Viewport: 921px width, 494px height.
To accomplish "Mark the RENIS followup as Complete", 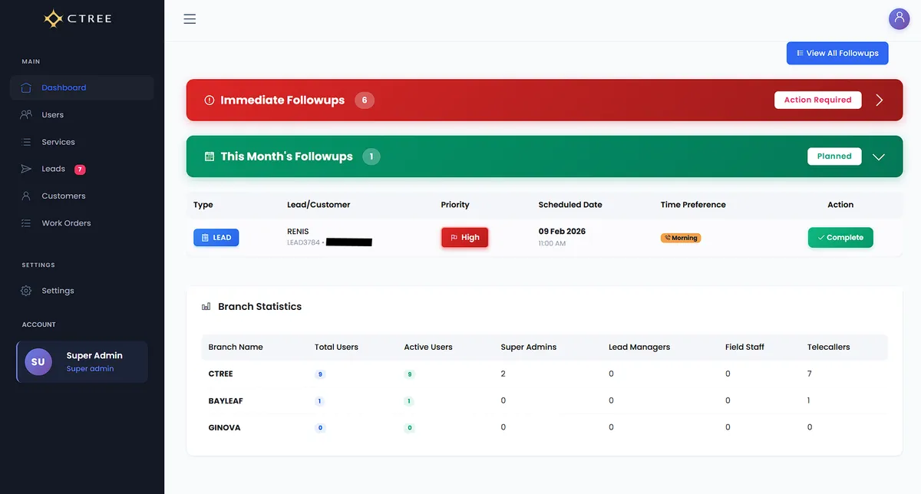I will click(x=840, y=237).
